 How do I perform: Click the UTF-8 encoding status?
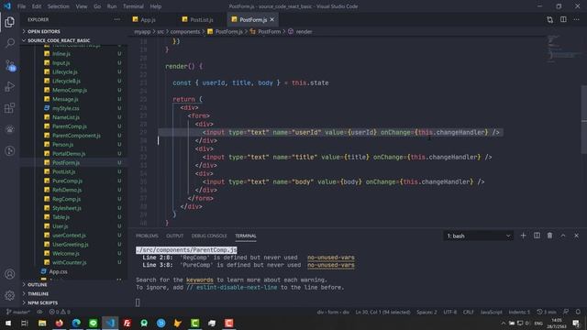(449, 312)
